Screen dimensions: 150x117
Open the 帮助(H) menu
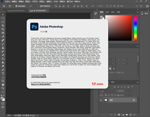click(77, 1)
